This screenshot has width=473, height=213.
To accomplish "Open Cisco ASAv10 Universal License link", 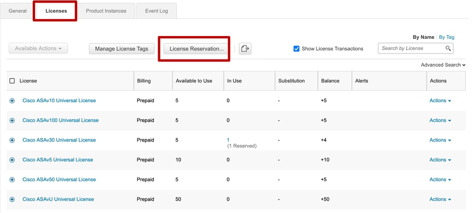I will pos(59,100).
